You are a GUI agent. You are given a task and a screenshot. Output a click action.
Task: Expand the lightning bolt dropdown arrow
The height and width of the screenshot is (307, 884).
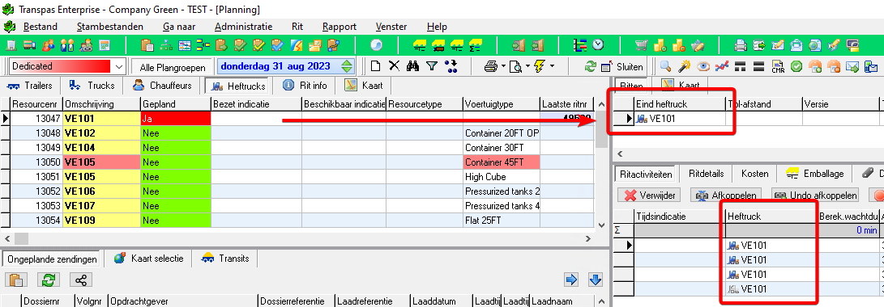[551, 66]
